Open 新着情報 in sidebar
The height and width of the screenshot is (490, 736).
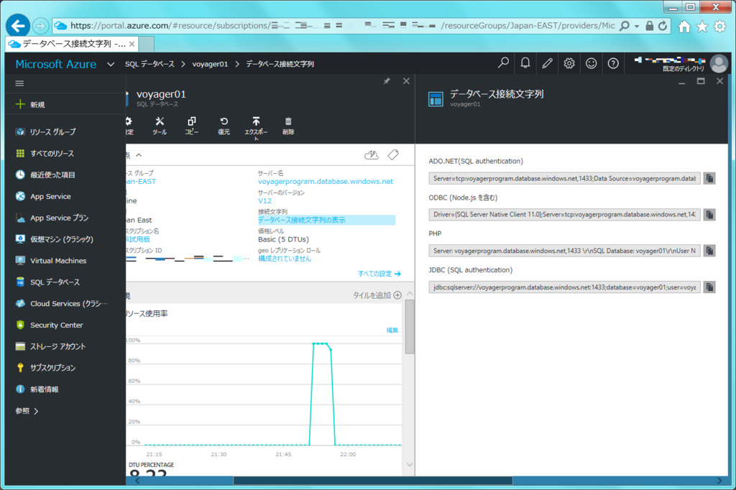pyautogui.click(x=63, y=389)
